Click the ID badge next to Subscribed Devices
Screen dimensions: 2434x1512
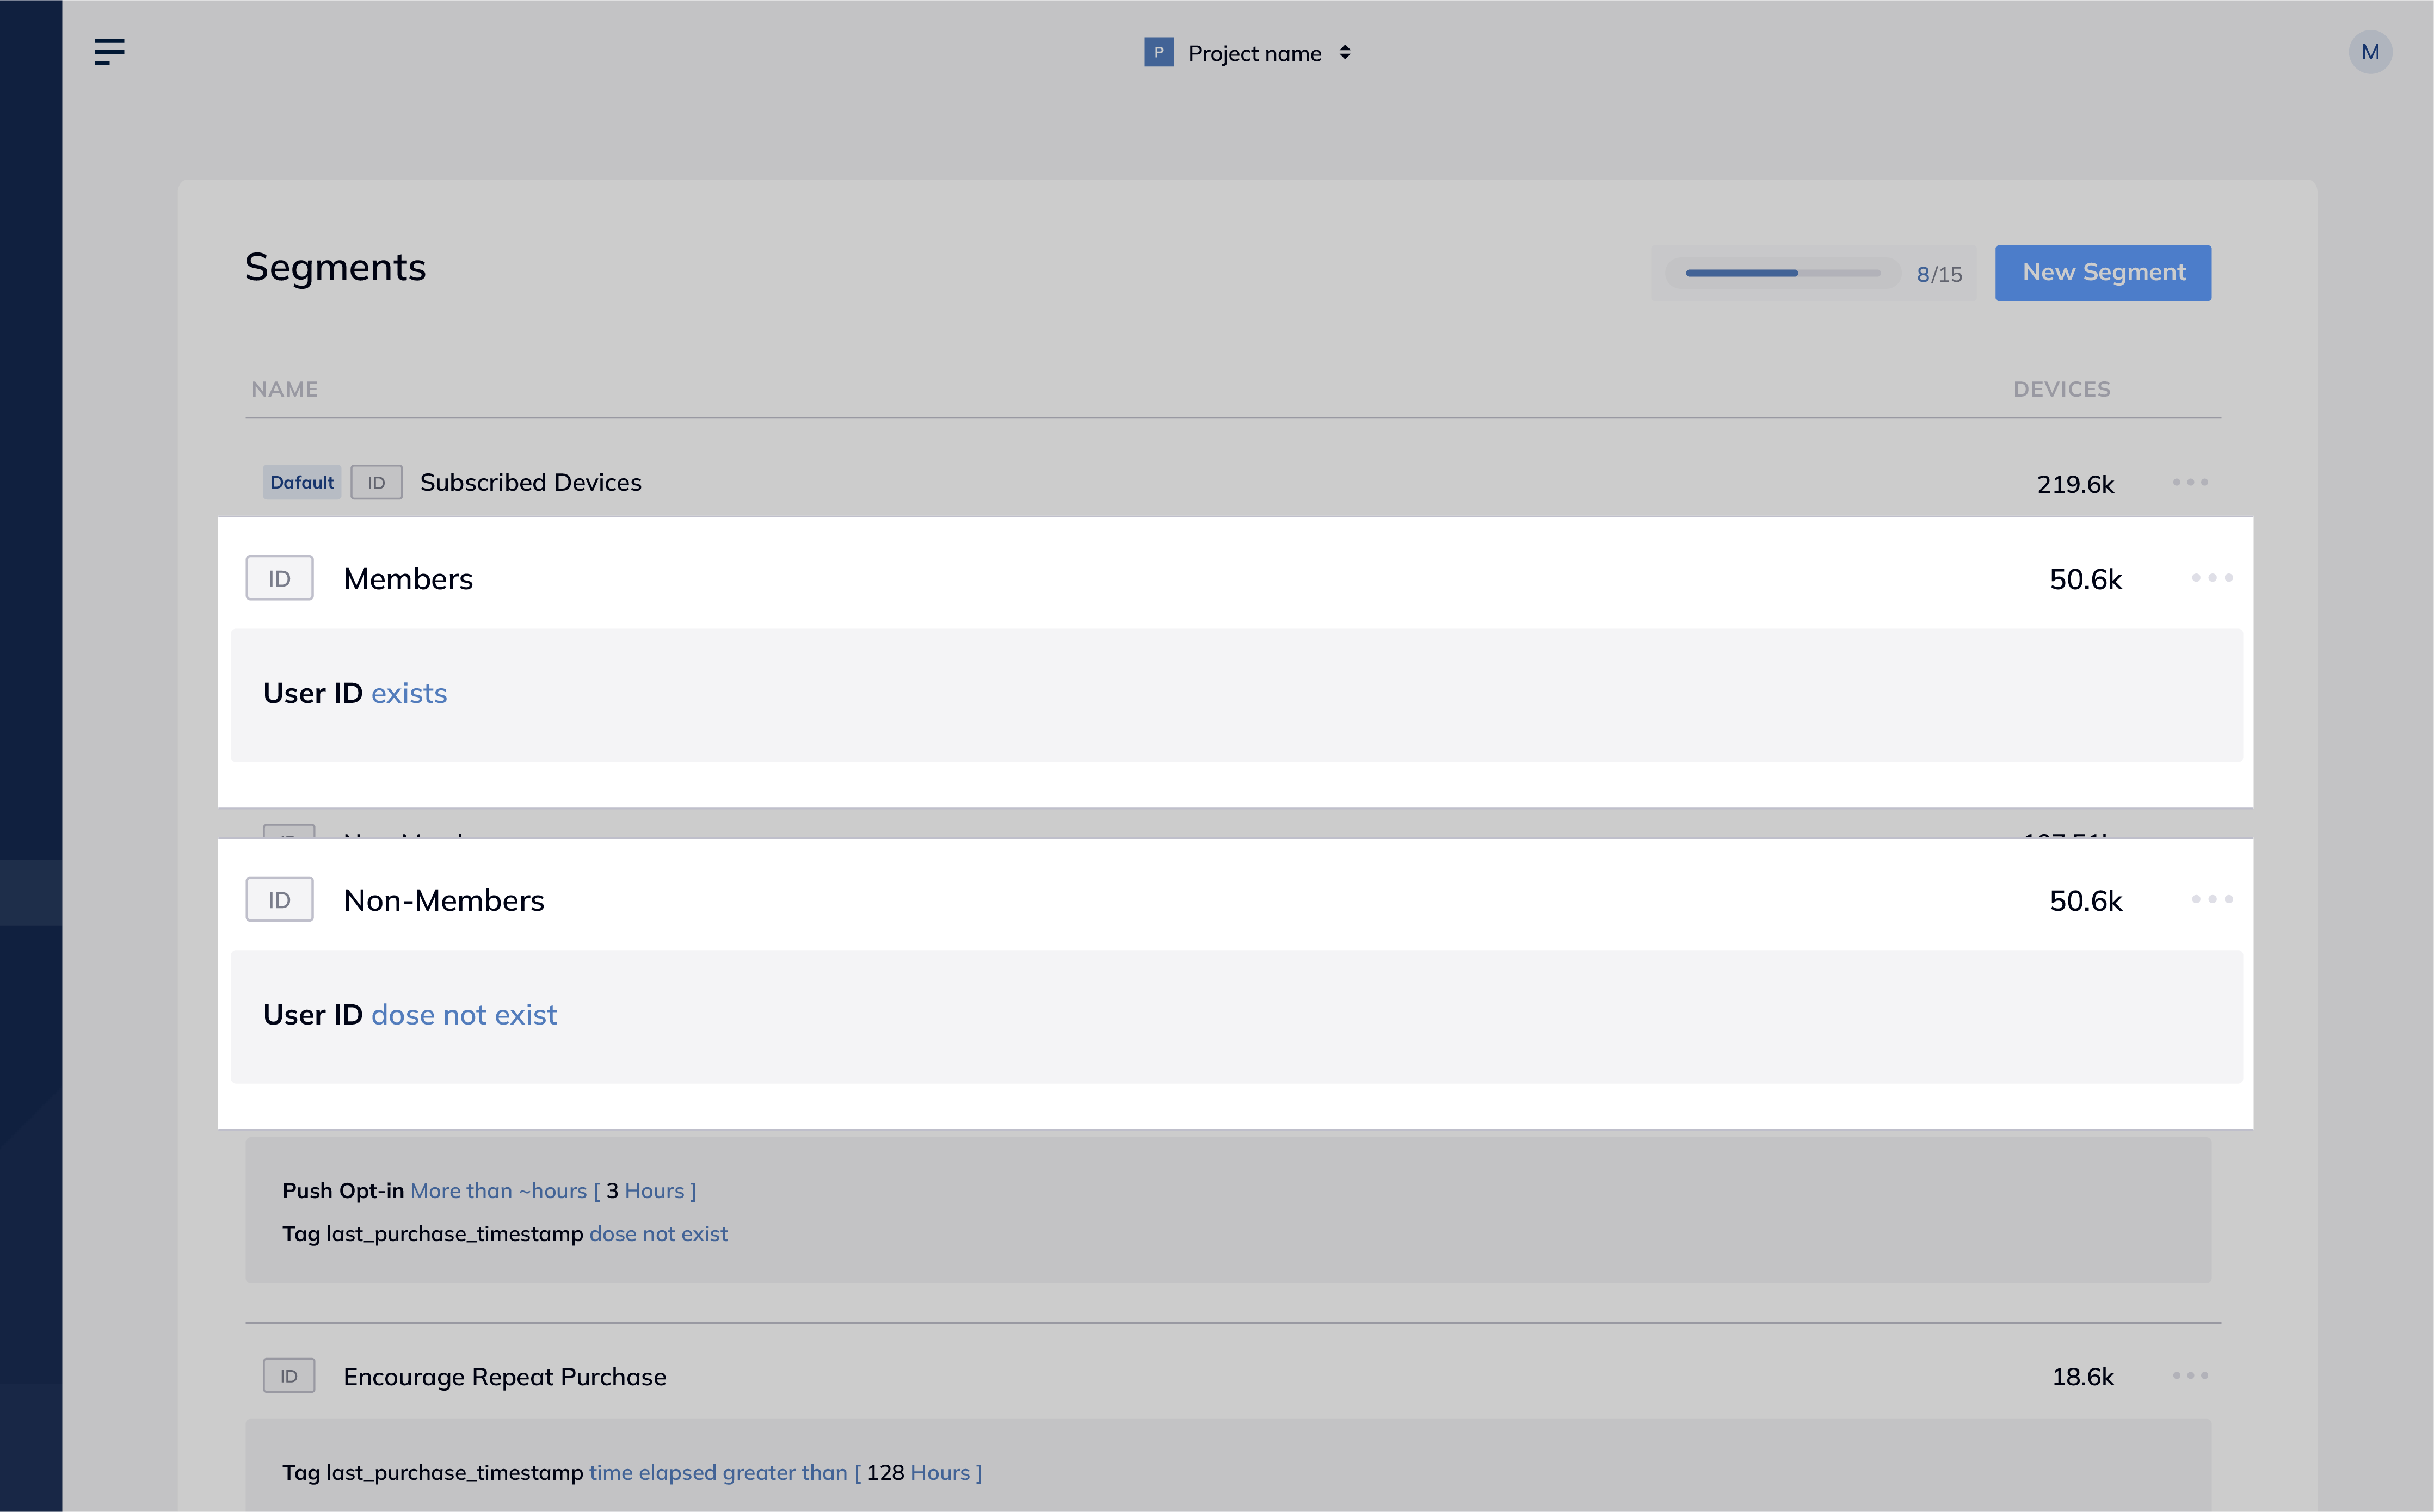[376, 482]
